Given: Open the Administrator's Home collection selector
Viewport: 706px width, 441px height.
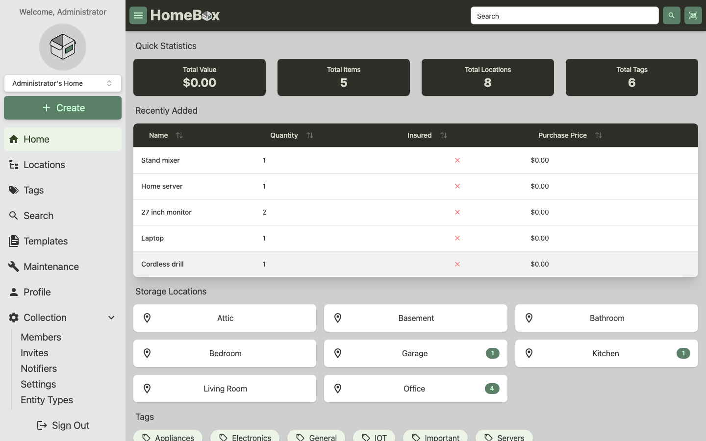Looking at the screenshot, I should point(63,83).
